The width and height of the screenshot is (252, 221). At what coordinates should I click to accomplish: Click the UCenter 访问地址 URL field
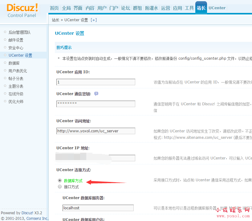96,131
